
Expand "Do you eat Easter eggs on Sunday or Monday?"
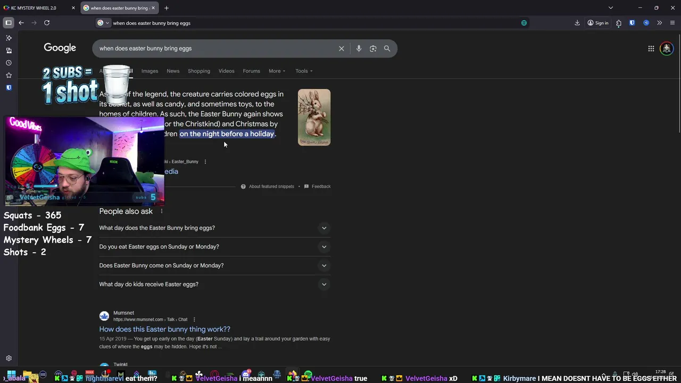pos(215,247)
